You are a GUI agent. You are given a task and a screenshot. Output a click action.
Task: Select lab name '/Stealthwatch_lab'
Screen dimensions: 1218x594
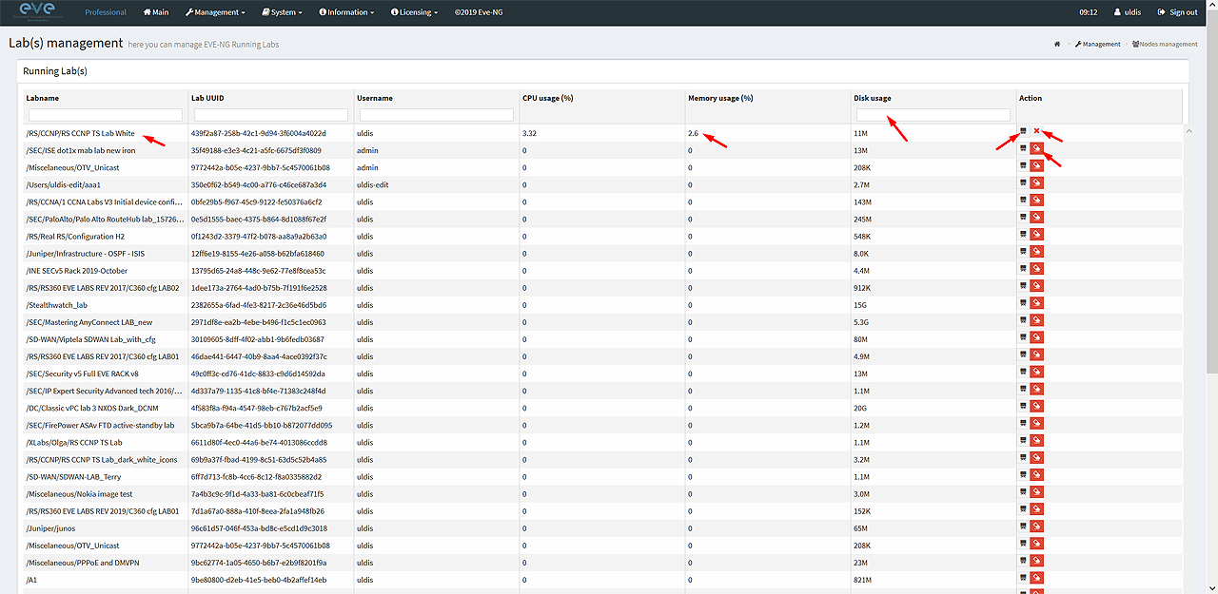[x=56, y=304]
